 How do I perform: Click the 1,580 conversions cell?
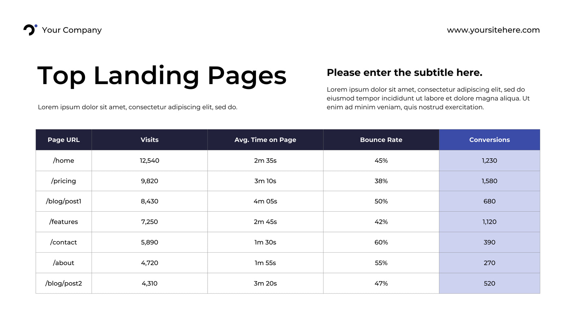click(x=489, y=181)
